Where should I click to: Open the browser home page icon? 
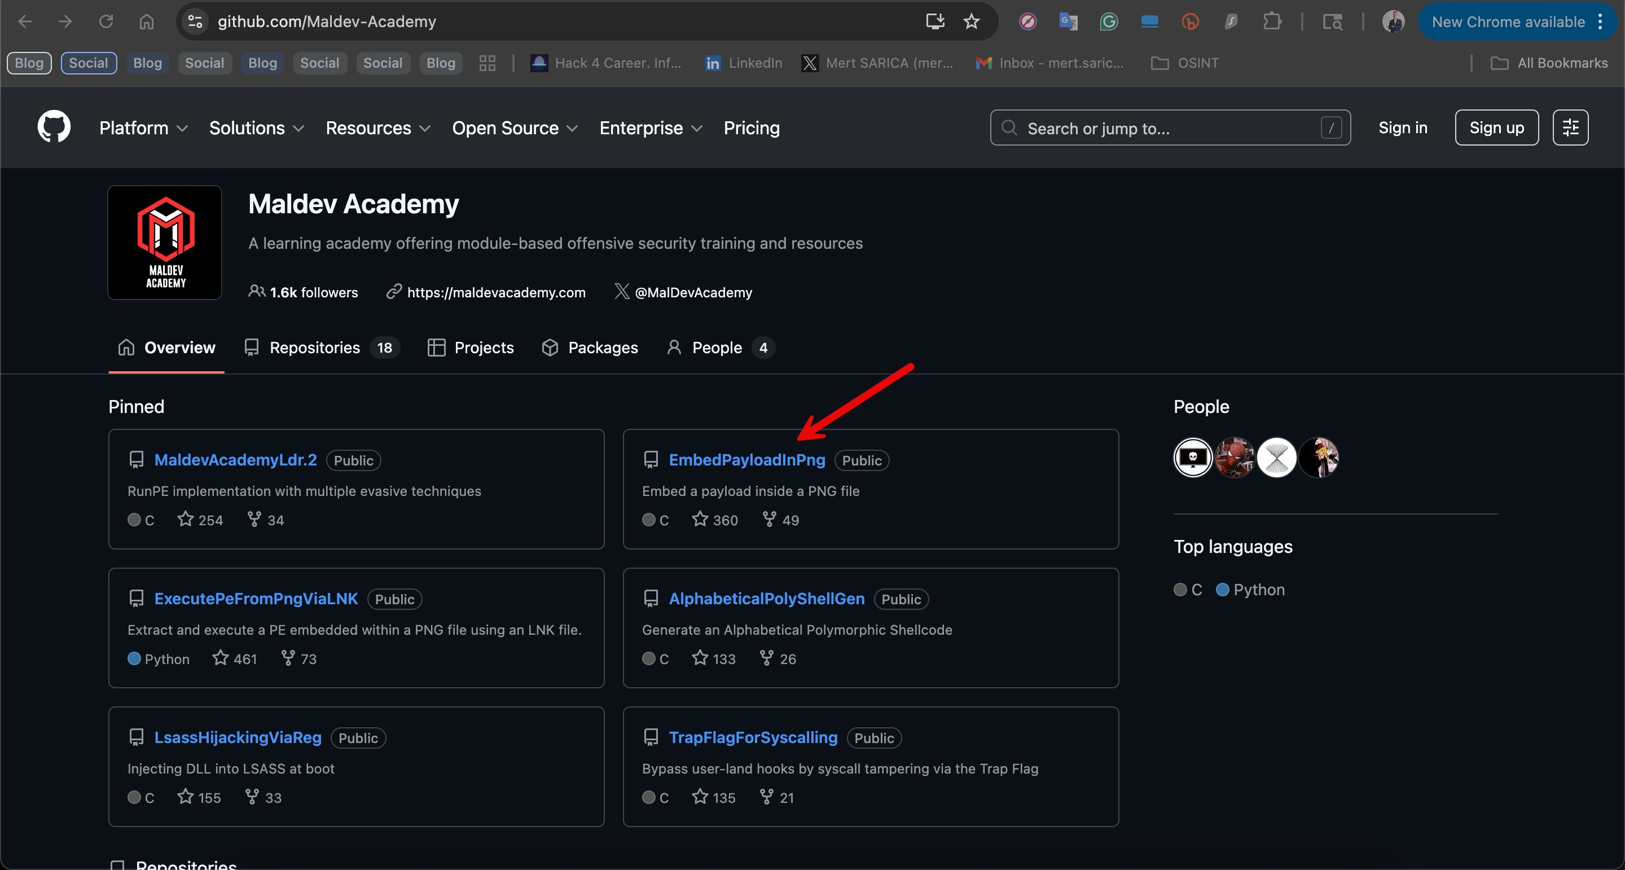tap(146, 21)
